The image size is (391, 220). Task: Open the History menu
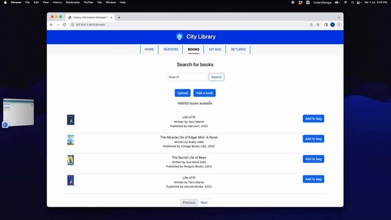click(57, 2)
